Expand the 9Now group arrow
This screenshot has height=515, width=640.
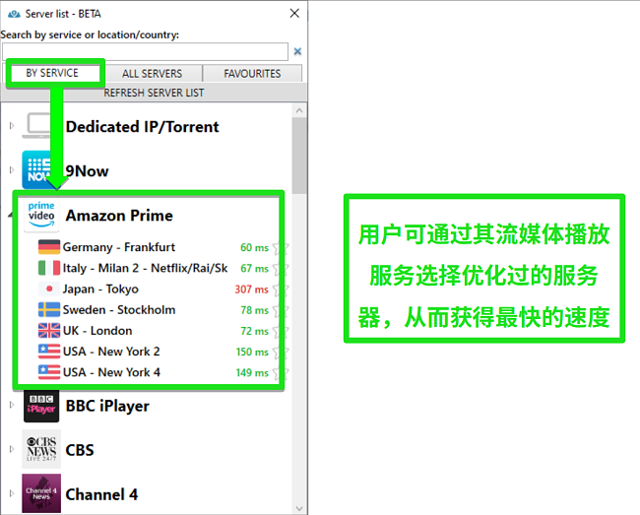(12, 169)
